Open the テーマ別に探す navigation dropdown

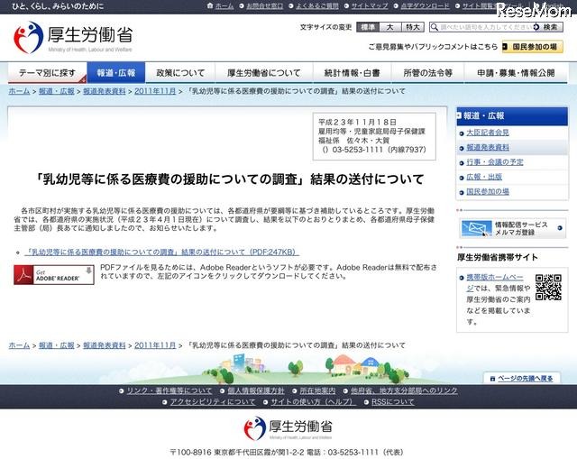(45, 73)
